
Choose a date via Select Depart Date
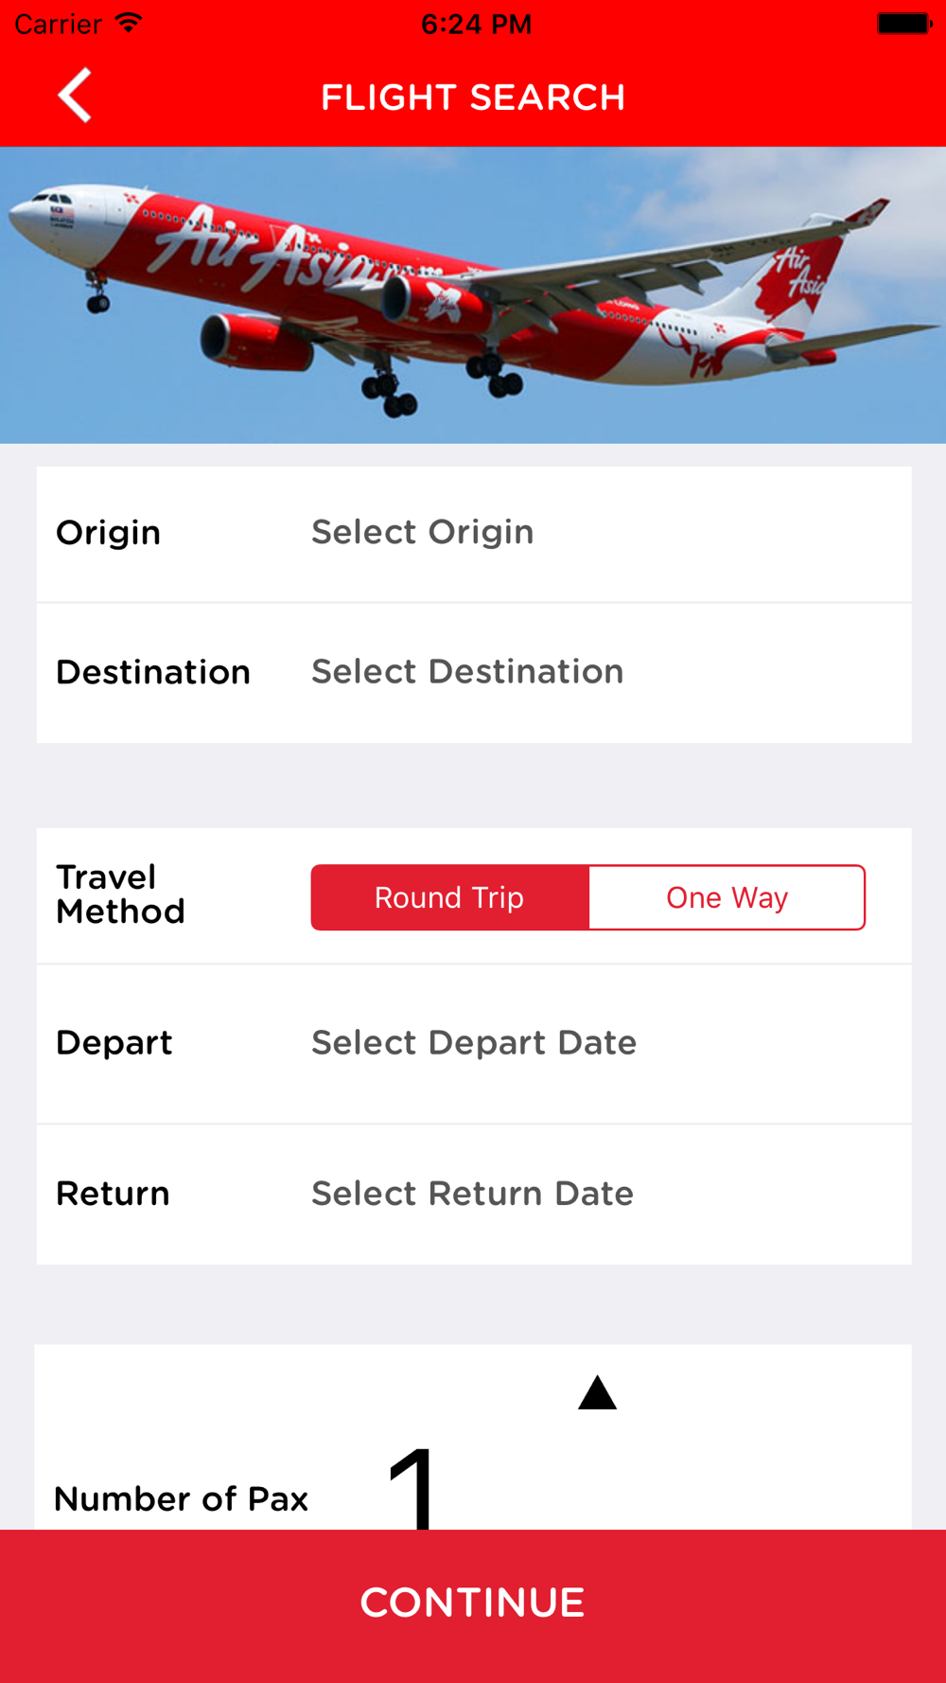[474, 1043]
